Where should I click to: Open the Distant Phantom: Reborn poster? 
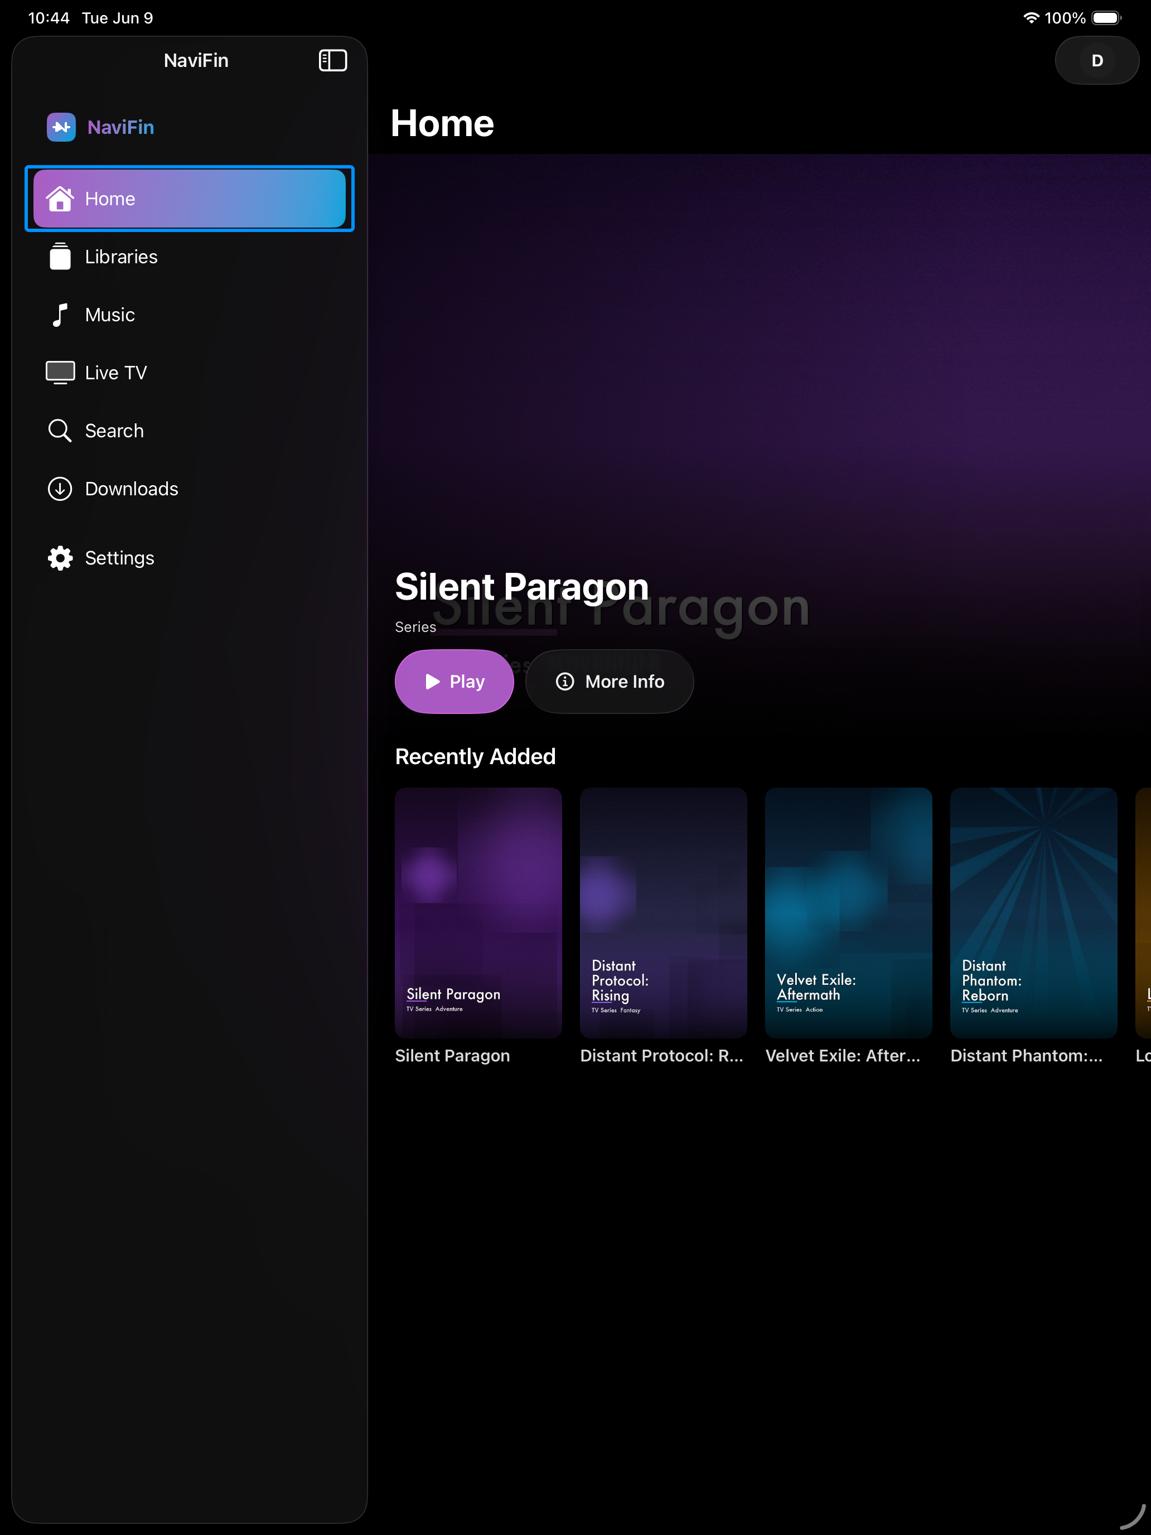pyautogui.click(x=1034, y=913)
